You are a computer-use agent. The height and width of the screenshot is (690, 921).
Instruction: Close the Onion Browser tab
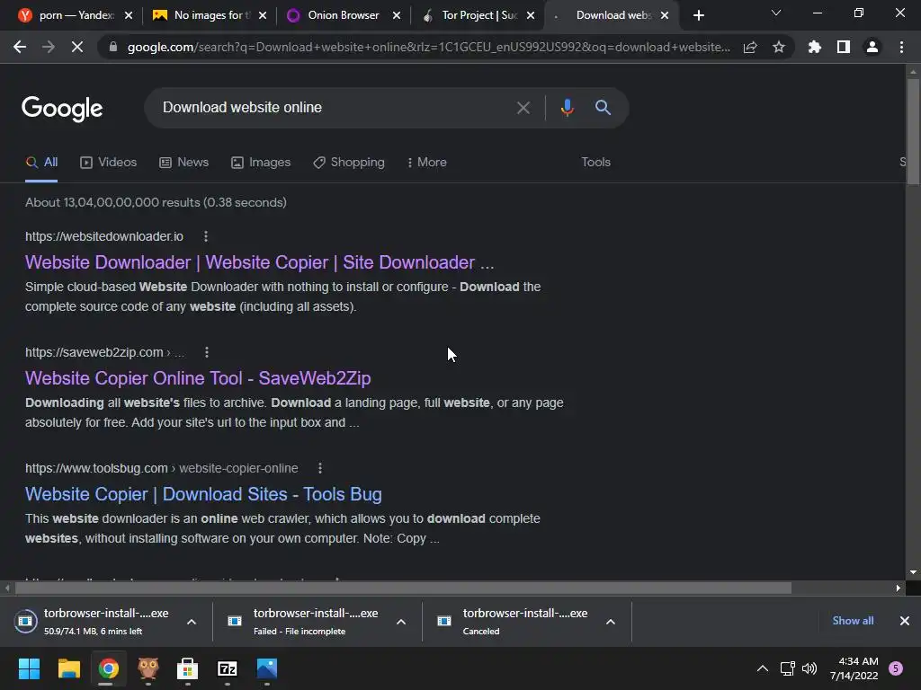coord(397,16)
